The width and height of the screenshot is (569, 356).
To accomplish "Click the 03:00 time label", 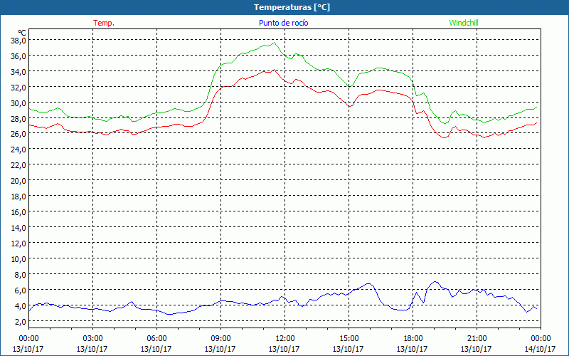I will (x=92, y=338).
